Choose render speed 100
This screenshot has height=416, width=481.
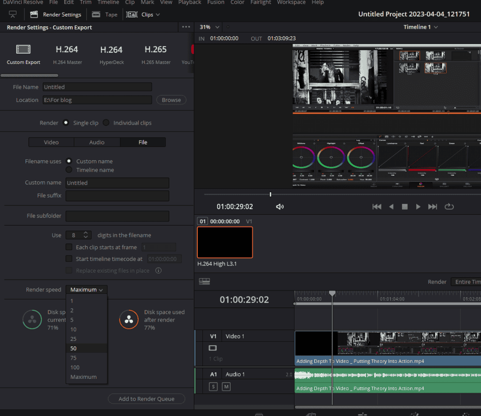(x=86, y=368)
